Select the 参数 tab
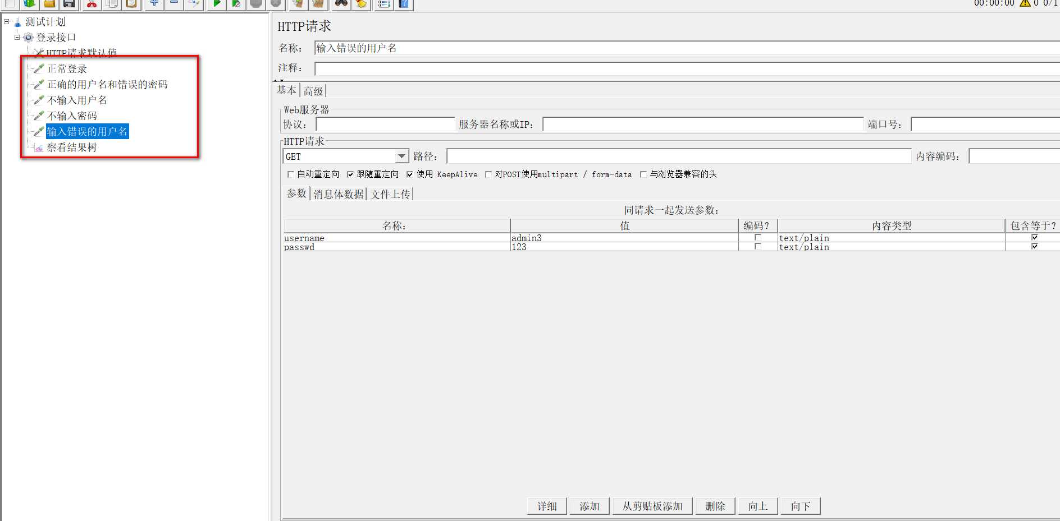Image resolution: width=1060 pixels, height=521 pixels. (x=296, y=193)
